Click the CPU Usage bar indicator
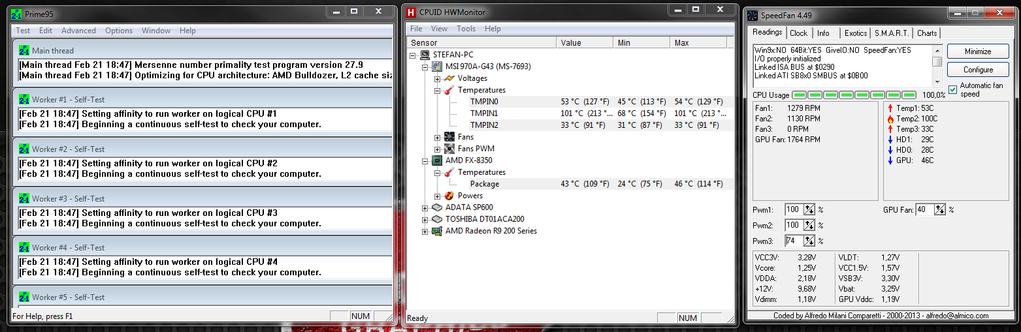The width and height of the screenshot is (1021, 332). [853, 95]
